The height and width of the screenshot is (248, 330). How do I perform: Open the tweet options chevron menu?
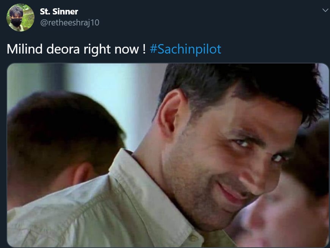tap(325, 10)
